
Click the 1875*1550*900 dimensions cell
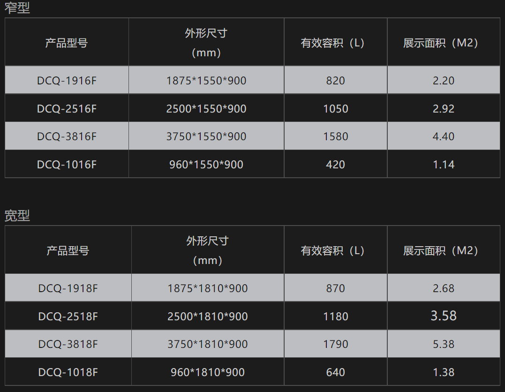tap(206, 81)
